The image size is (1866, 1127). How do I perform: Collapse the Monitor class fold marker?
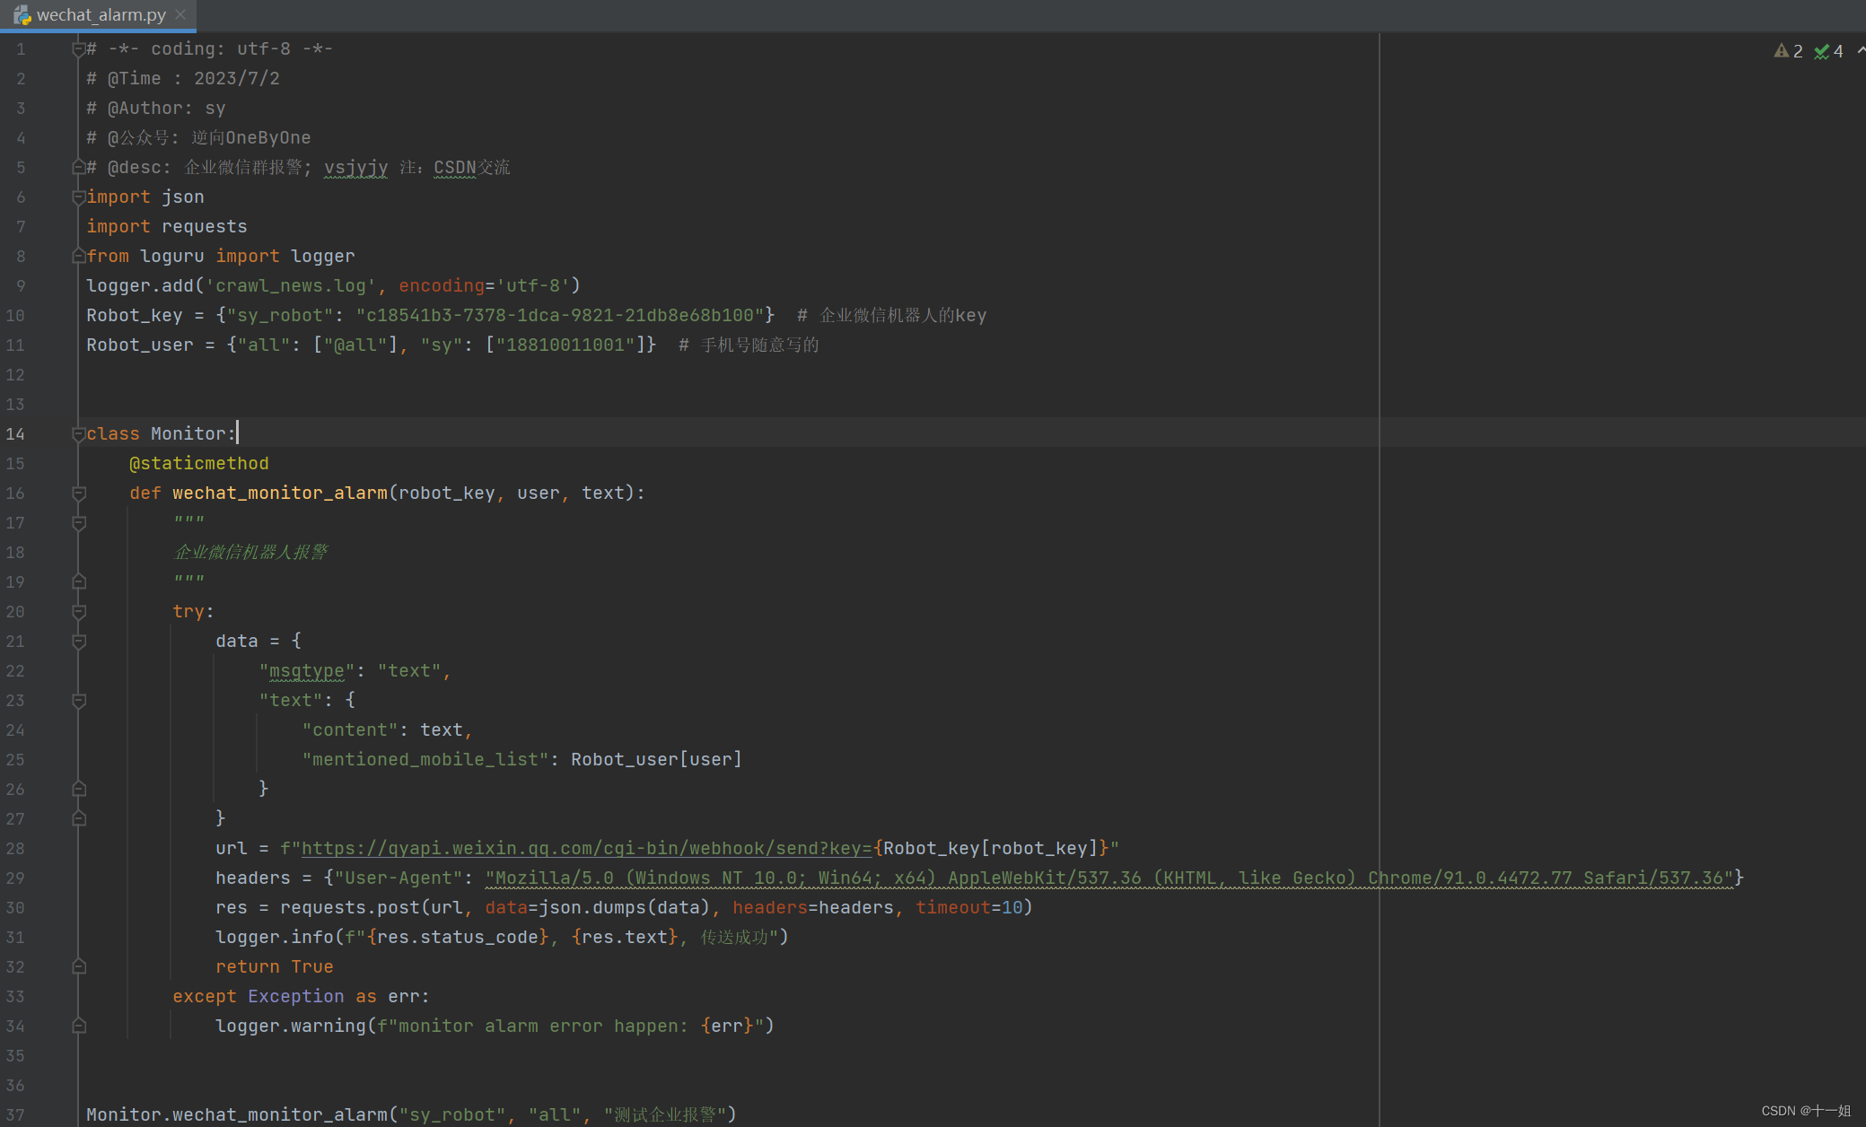coord(79,434)
